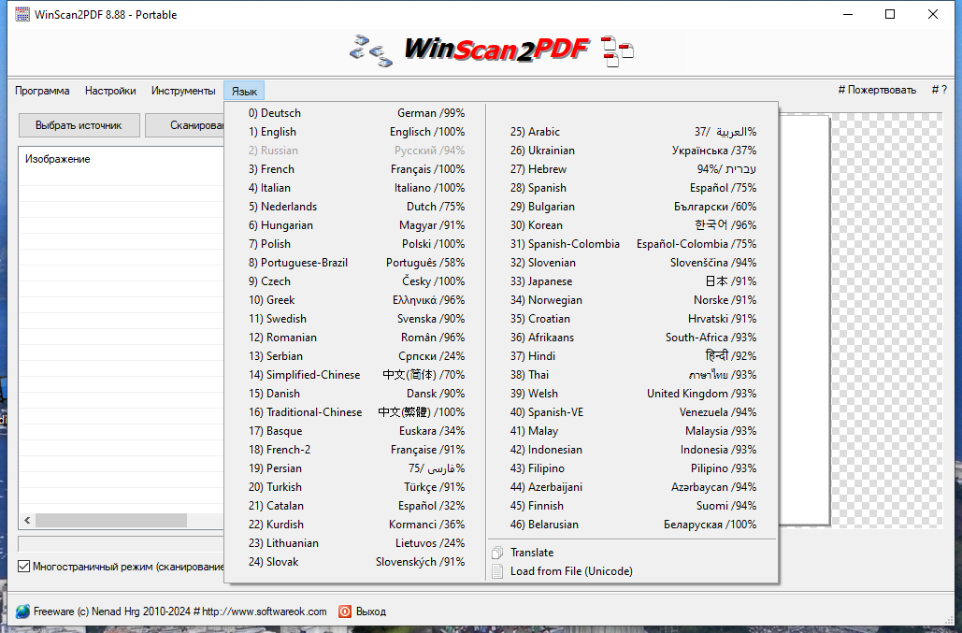Choose the 18) French-2 language
The image size is (962, 633).
[356, 450]
